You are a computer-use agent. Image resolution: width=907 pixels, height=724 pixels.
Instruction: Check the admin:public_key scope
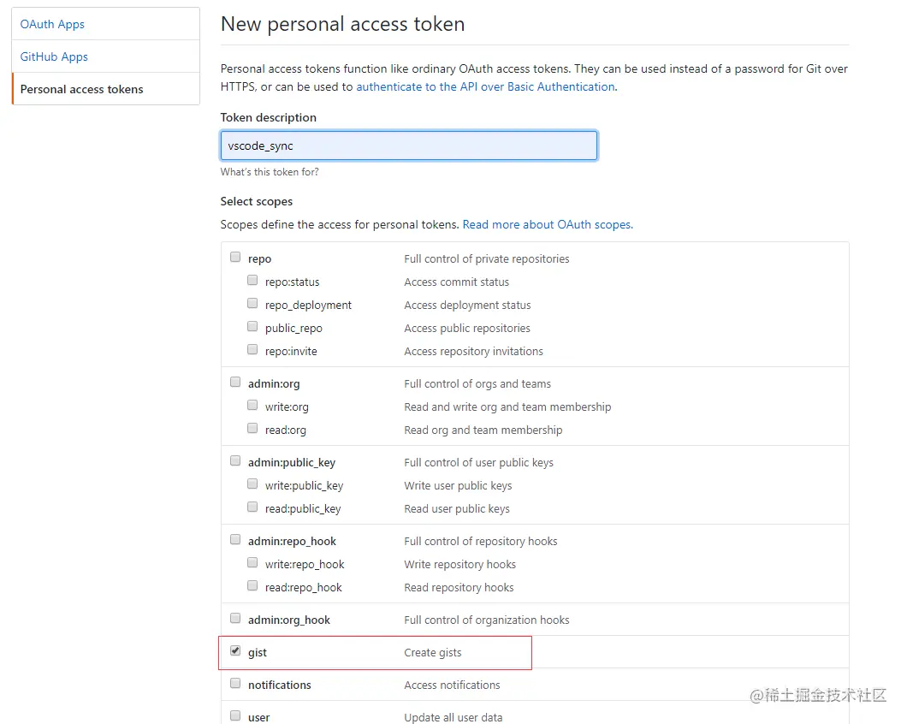pos(235,460)
